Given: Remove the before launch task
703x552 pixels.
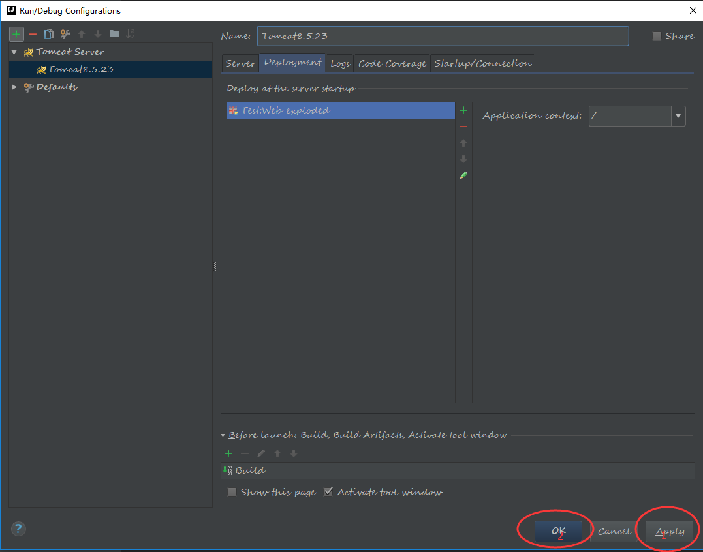Looking at the screenshot, I should pyautogui.click(x=245, y=453).
